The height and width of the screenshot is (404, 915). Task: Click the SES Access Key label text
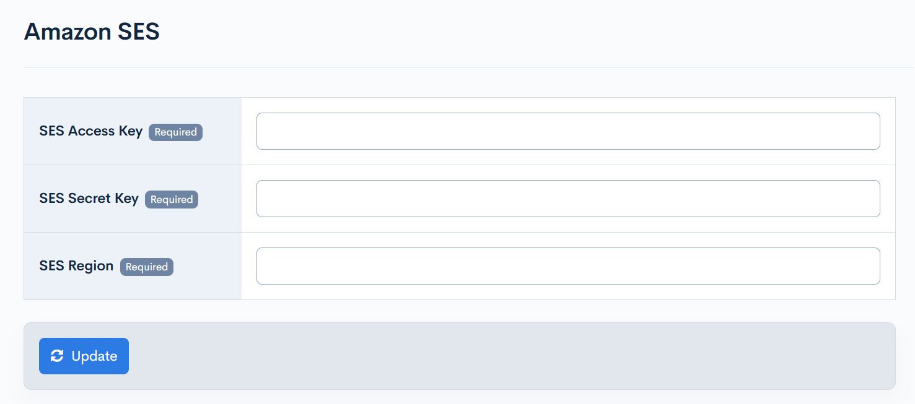pyautogui.click(x=90, y=131)
